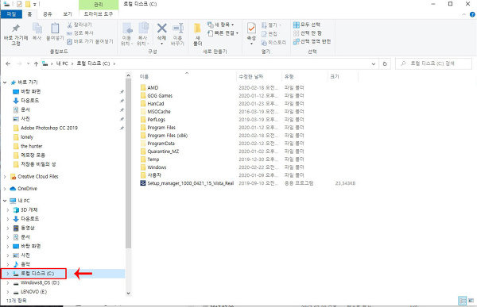This screenshot has height=307, width=477.
Task: Go up one level with up arrow
Action: (x=37, y=63)
